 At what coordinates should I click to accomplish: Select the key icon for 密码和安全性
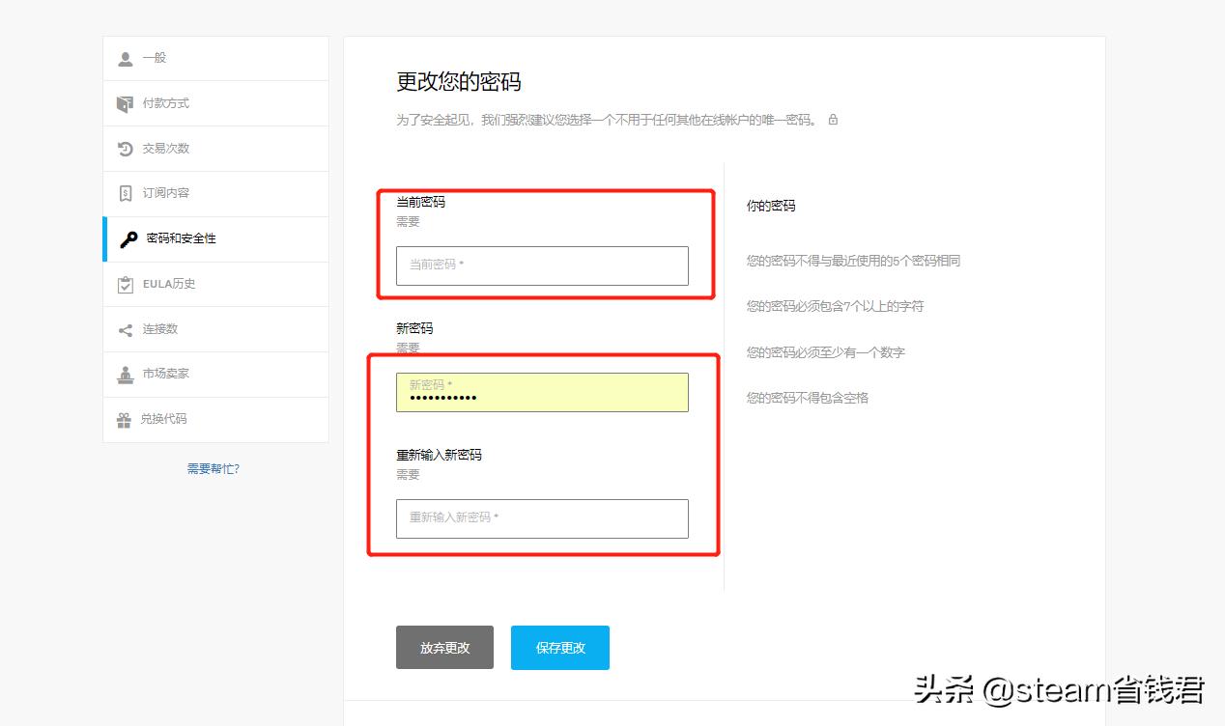126,238
